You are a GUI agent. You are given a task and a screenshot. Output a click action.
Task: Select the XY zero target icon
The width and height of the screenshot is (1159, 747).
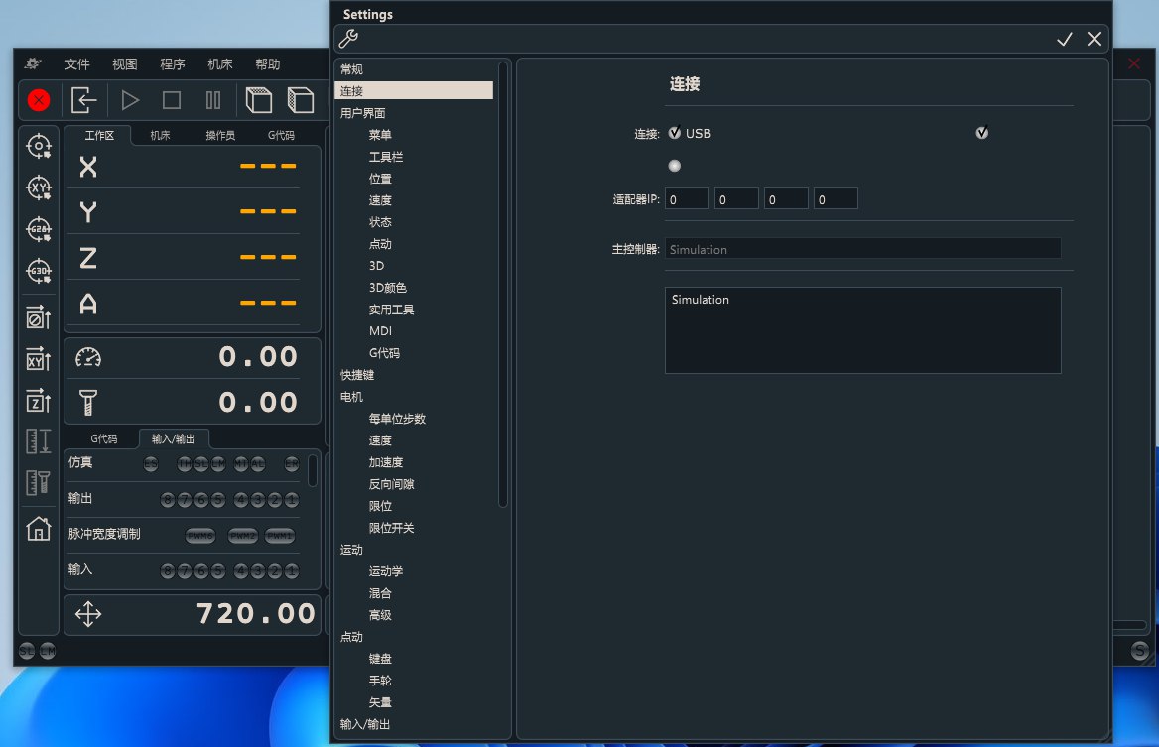39,187
